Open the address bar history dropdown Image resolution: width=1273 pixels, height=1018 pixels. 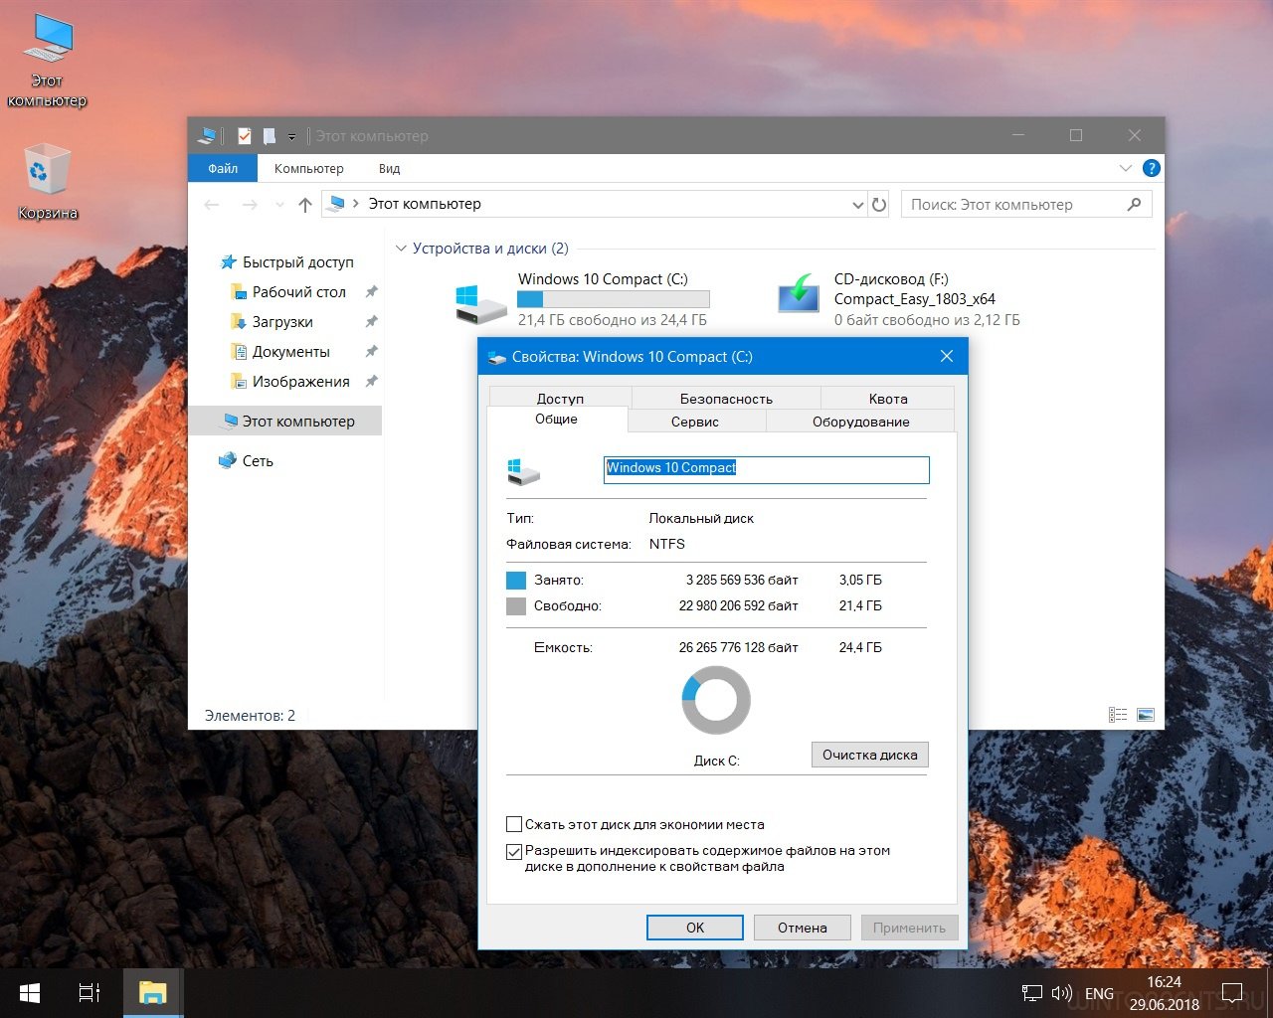coord(857,205)
